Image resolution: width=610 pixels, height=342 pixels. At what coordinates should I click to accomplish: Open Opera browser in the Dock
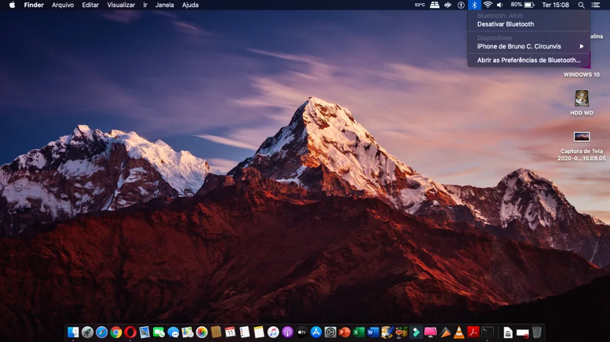131,332
